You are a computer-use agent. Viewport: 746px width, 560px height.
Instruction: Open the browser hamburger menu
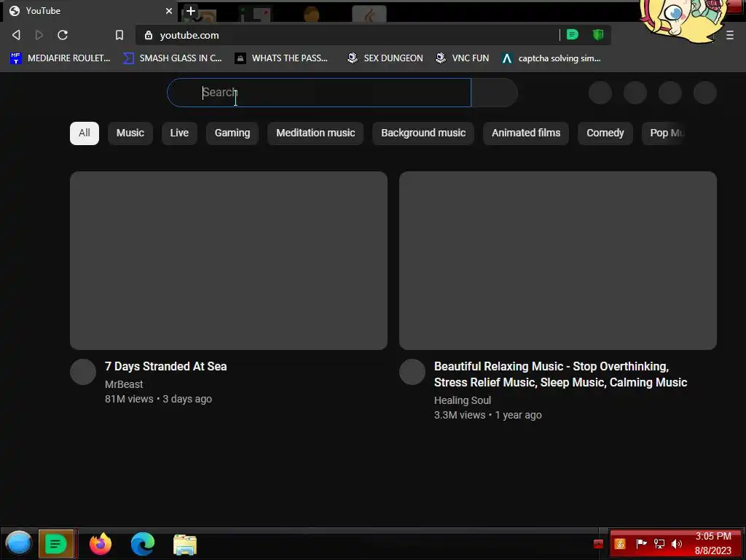[x=730, y=35]
